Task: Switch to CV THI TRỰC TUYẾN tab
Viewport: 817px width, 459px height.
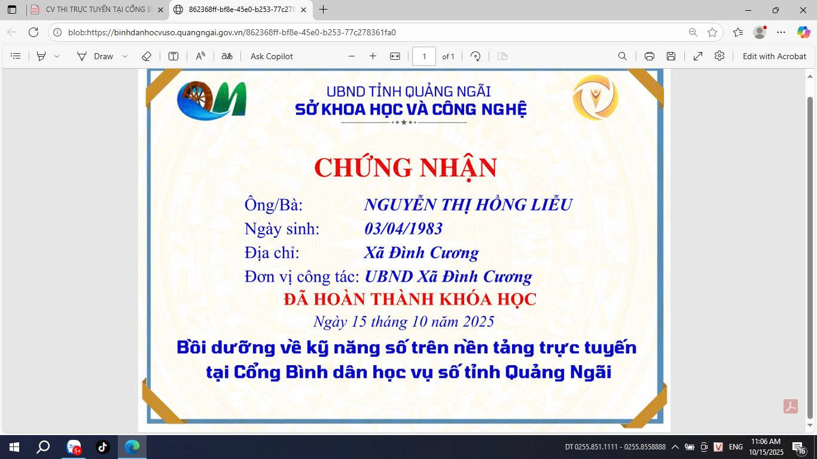Action: 96,10
